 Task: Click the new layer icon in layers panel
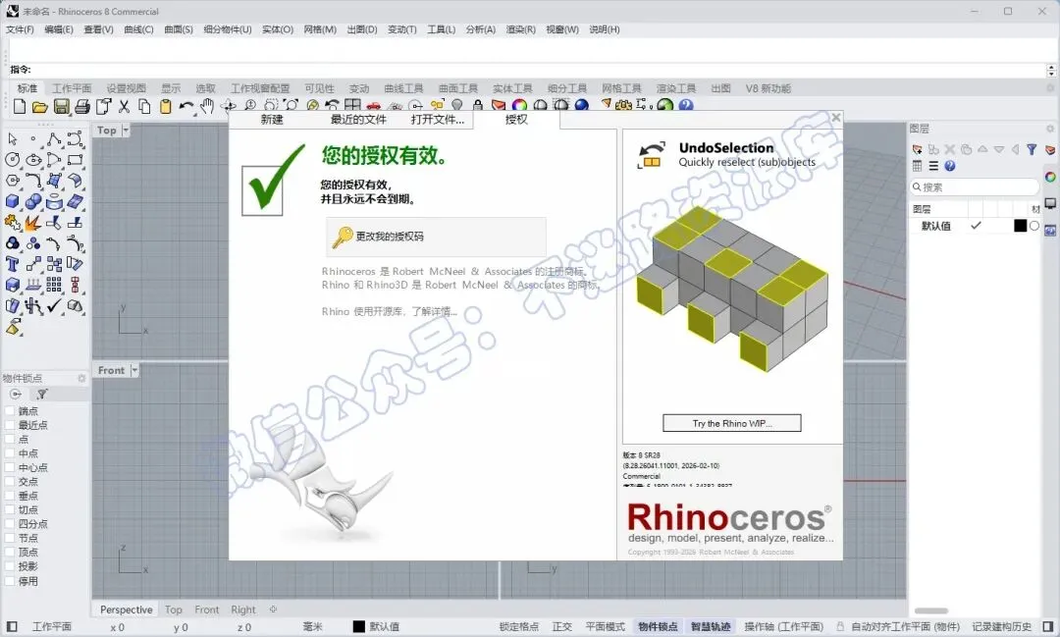[918, 149]
